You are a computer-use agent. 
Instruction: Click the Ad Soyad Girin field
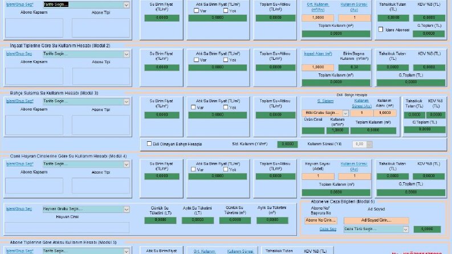pos(376,220)
